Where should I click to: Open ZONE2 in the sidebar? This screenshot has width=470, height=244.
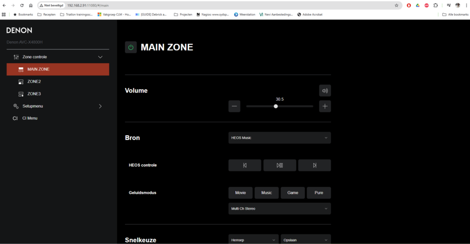click(34, 81)
